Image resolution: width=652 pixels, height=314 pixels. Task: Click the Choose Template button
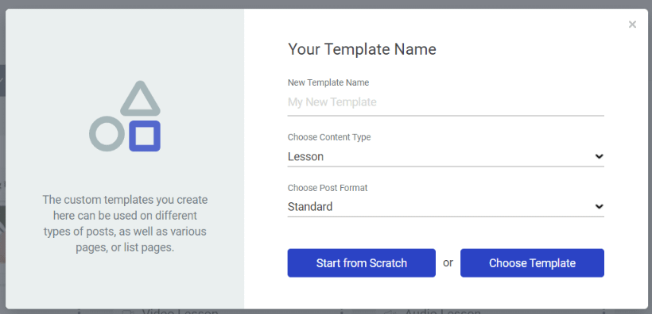(532, 263)
